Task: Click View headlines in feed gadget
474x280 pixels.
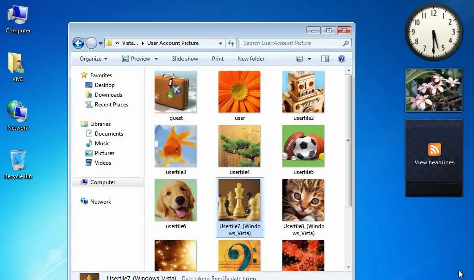Action: [434, 162]
